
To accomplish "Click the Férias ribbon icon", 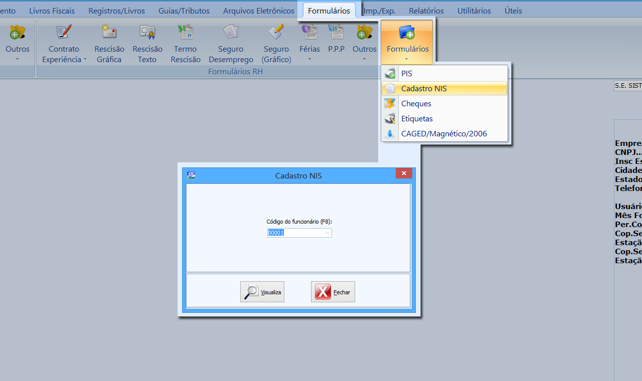I will coord(309,33).
